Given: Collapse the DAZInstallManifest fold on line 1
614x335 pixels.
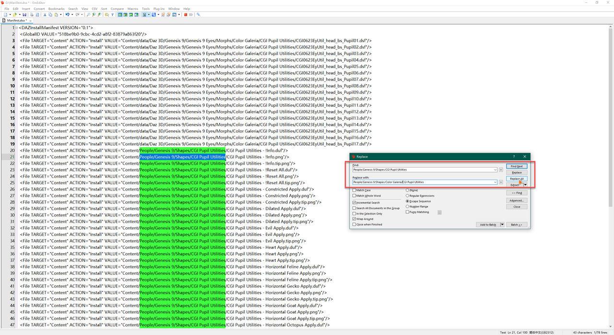Looking at the screenshot, I should pyautogui.click(x=17, y=28).
